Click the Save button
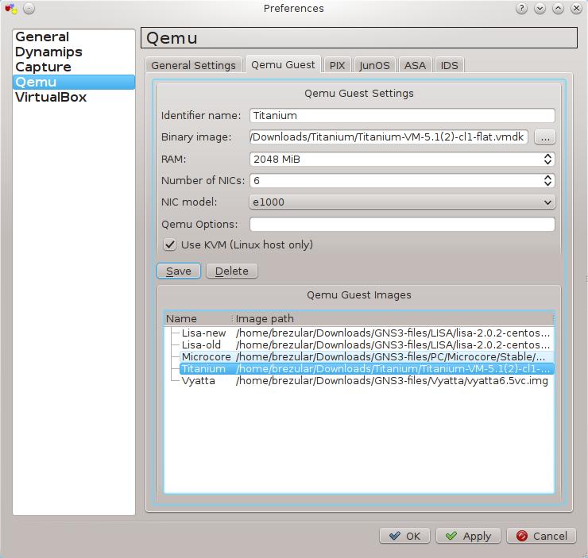588x558 pixels. pos(179,271)
